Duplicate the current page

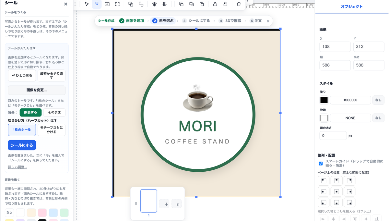tap(177, 204)
